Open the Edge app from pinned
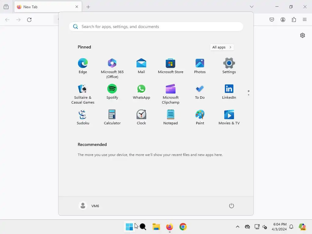The height and width of the screenshot is (234, 312). (83, 66)
